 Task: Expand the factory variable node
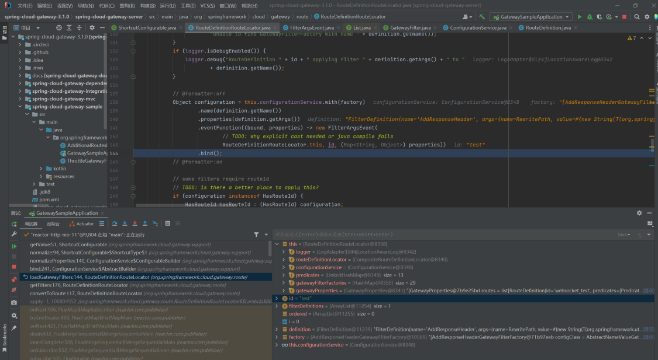point(277,337)
